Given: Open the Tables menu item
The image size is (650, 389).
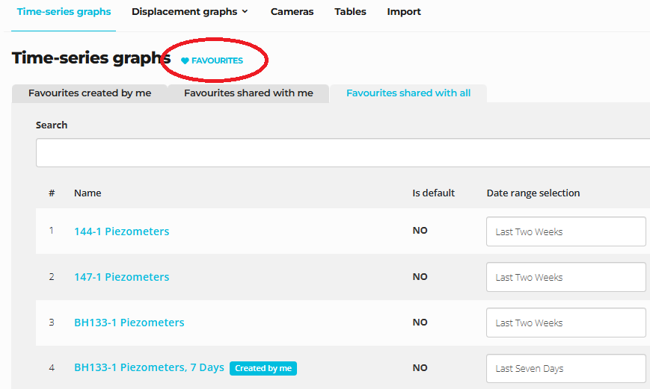Looking at the screenshot, I should 350,12.
